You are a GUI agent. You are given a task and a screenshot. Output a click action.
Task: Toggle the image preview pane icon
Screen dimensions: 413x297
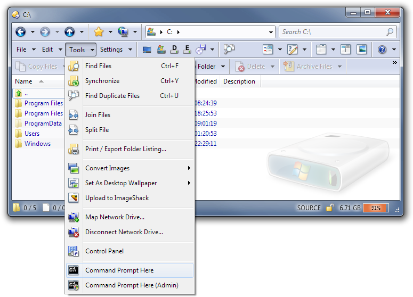pyautogui.click(x=362, y=49)
